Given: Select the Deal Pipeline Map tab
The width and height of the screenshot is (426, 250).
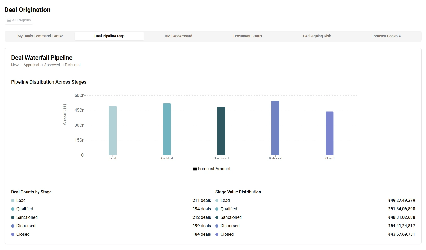Looking at the screenshot, I should (x=109, y=36).
